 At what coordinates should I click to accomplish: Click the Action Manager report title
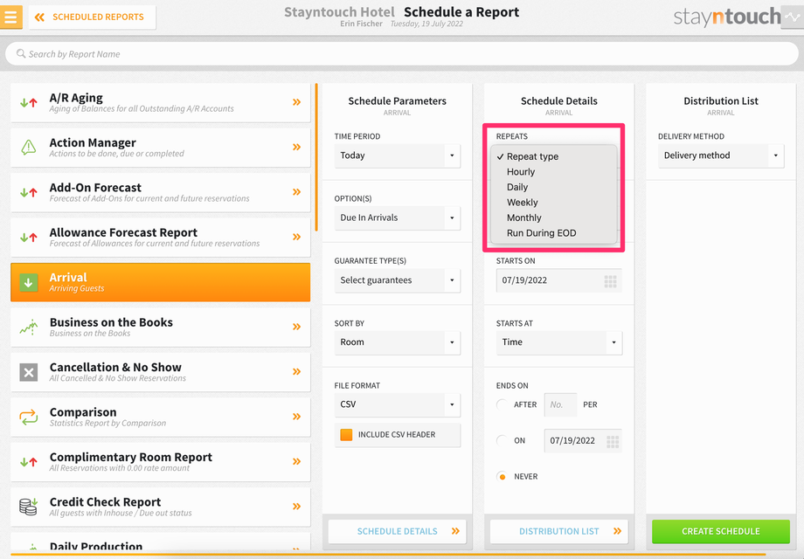click(93, 142)
